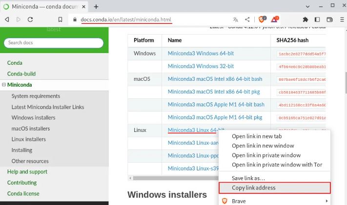Download Miniconda3 macOS Intel x86 64-bit bash
Screen dimensions: 347x205
point(215,79)
